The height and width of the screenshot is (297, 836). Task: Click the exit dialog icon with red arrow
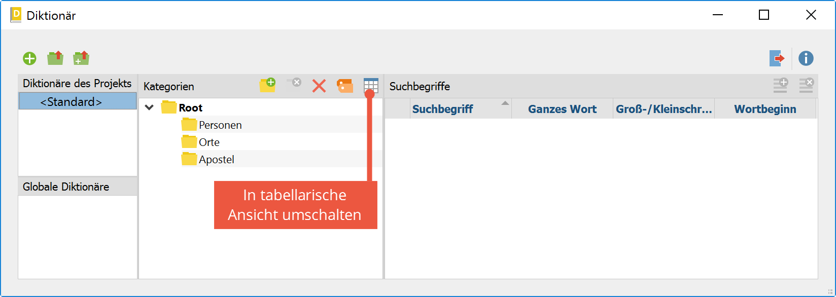(777, 58)
